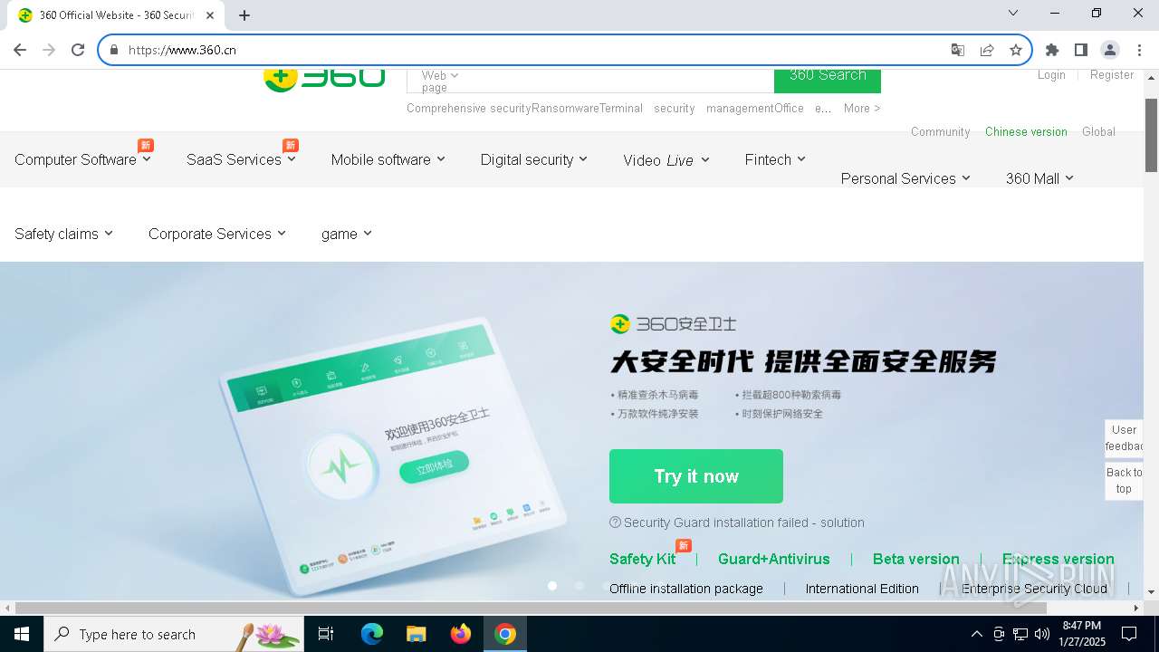Expand Safety claims menu
1159x652 pixels.
tap(63, 234)
